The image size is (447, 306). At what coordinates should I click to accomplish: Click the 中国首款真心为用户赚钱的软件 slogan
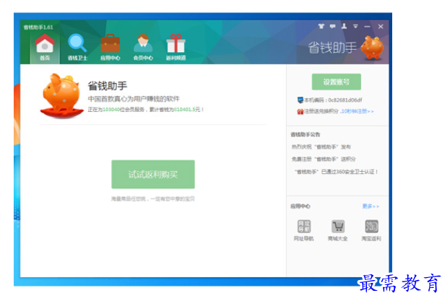(133, 99)
